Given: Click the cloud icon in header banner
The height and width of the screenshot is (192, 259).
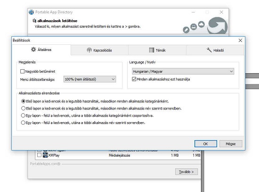Looking at the screenshot, I should [x=202, y=25].
